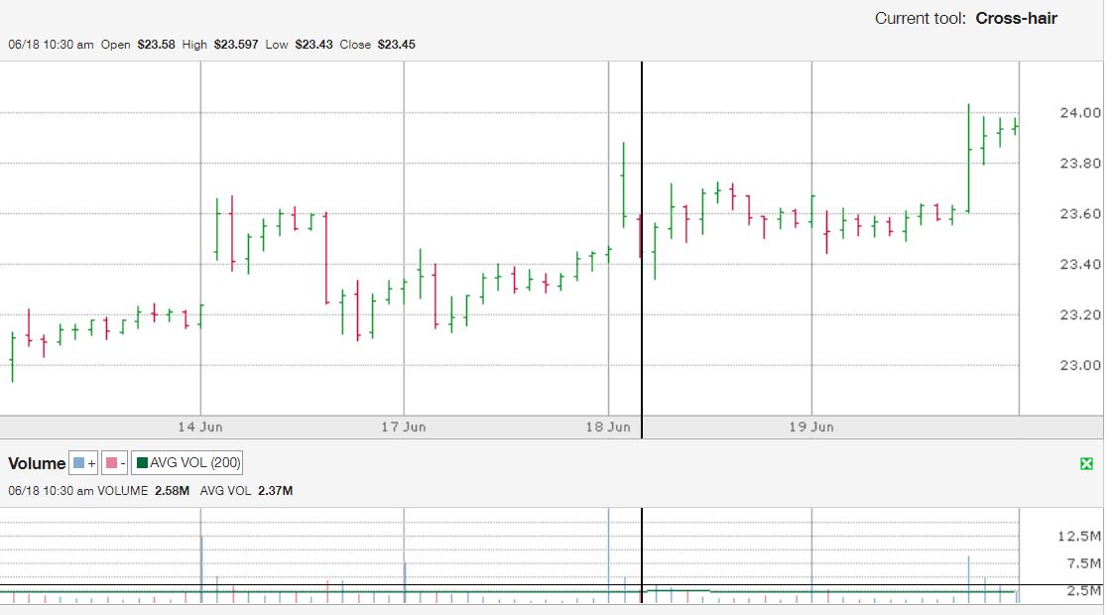Click the 14 Jun date label

pyautogui.click(x=200, y=427)
